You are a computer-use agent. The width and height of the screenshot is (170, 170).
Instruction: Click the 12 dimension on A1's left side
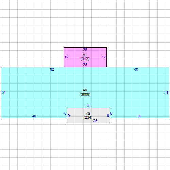tap(66, 57)
